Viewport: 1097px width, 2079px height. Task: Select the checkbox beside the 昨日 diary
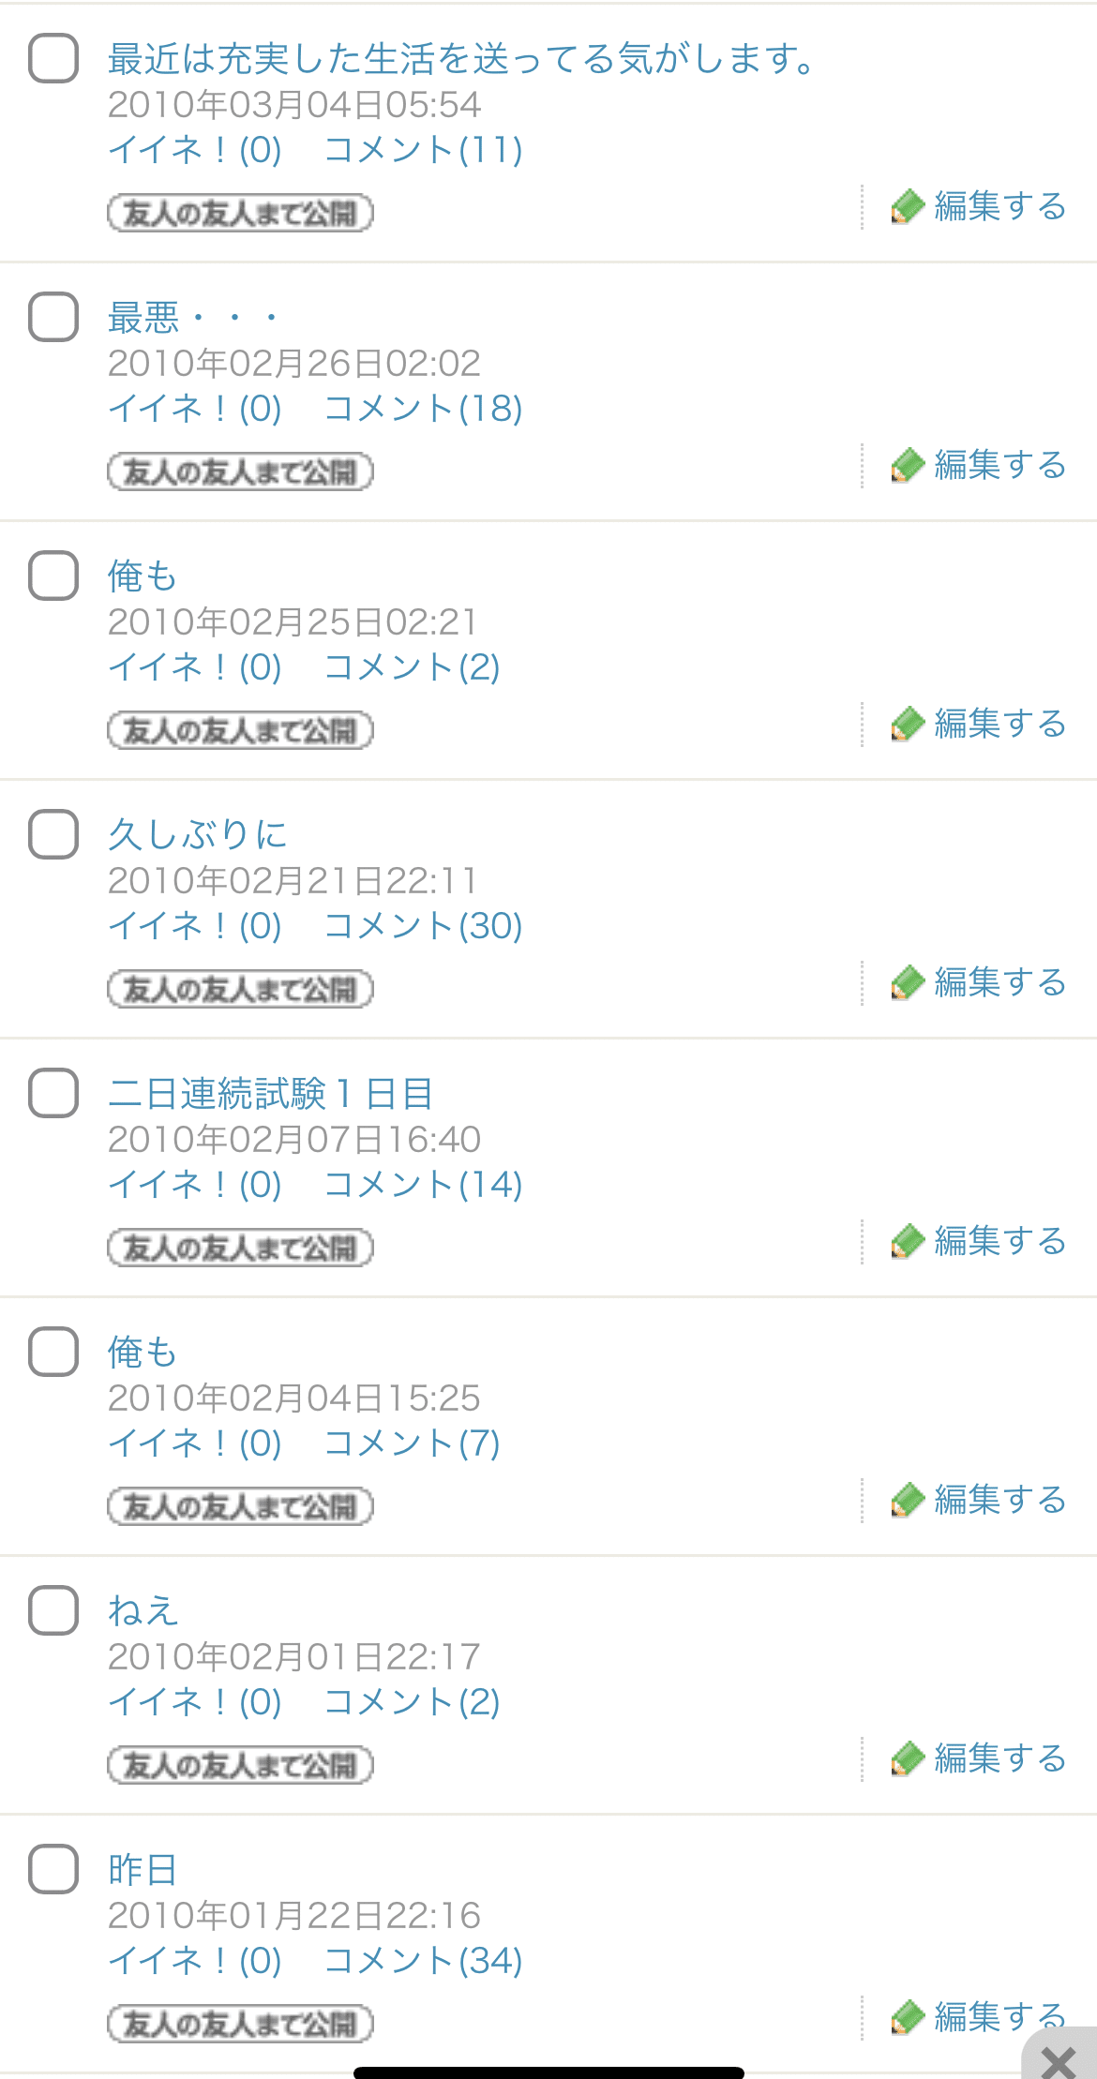[53, 1865]
